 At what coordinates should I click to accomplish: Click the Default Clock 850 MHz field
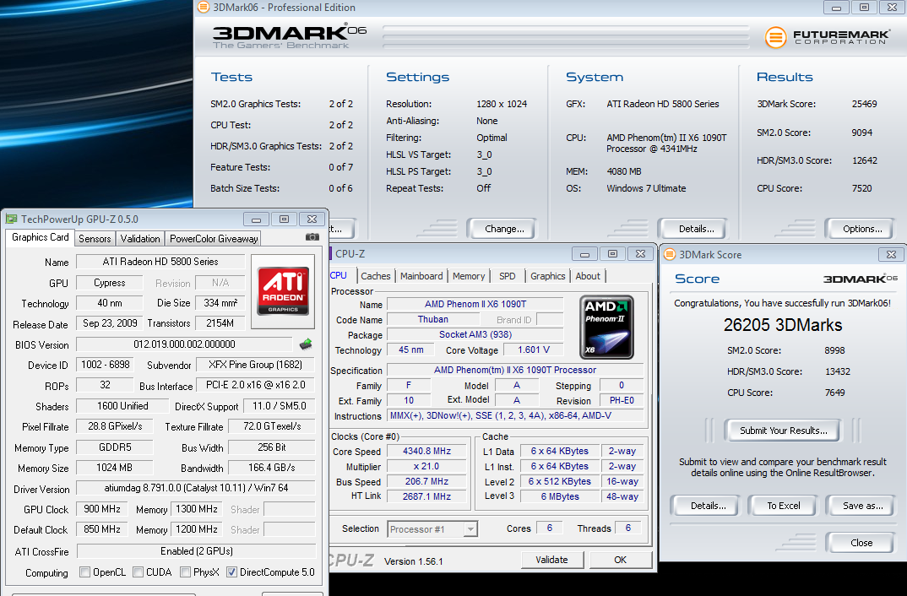(102, 529)
